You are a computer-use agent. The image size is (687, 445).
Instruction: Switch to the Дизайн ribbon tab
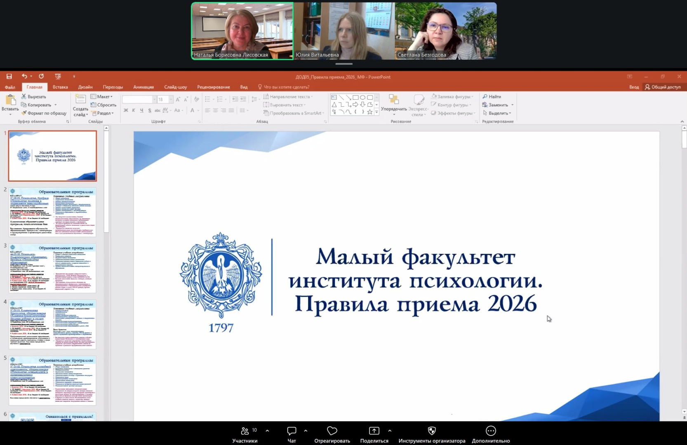click(x=85, y=87)
